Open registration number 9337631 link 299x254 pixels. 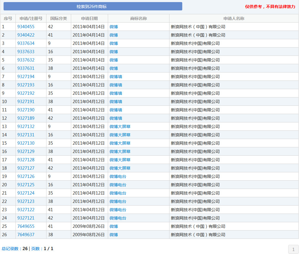pos(26,68)
